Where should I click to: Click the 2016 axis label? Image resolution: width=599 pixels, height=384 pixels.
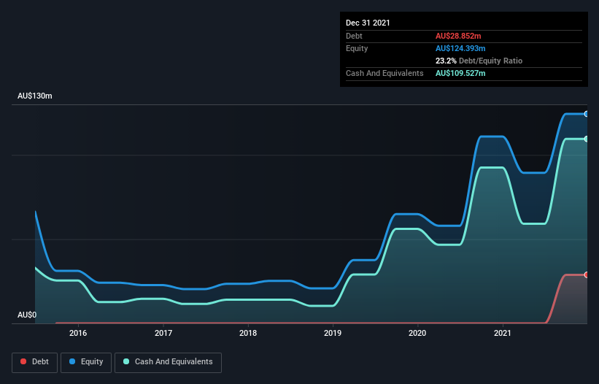coord(78,333)
